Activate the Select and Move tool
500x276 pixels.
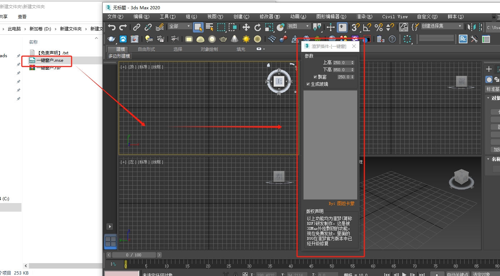point(246,27)
